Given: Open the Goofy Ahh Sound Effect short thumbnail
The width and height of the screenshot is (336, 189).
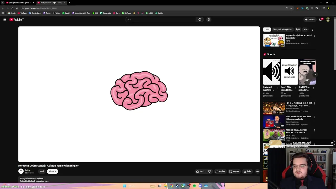Looking at the screenshot, I should tap(289, 72).
